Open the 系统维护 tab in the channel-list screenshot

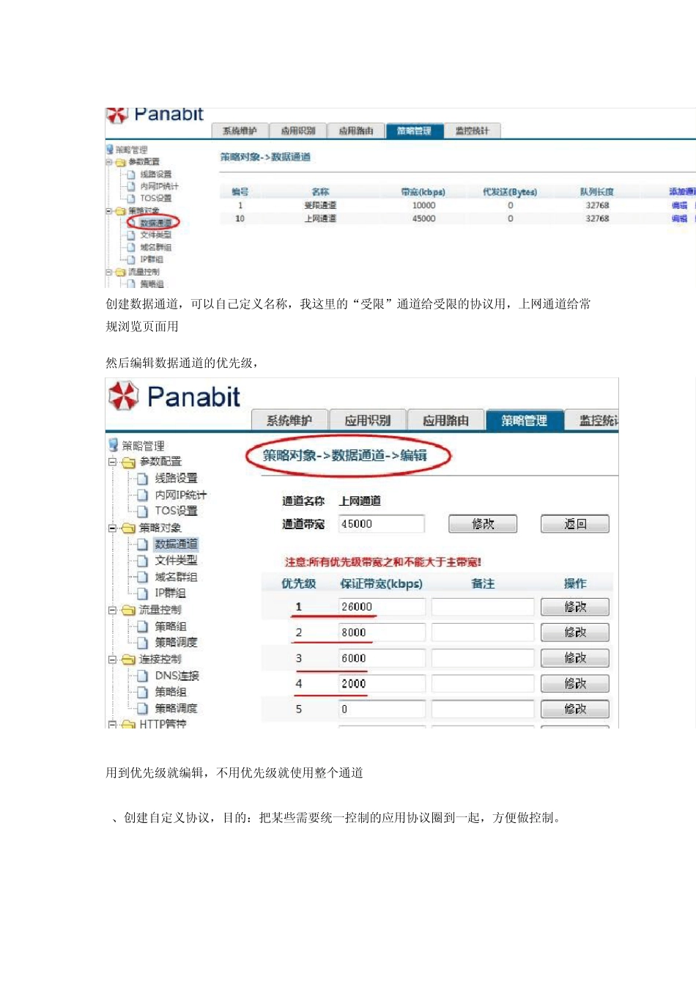coord(240,131)
